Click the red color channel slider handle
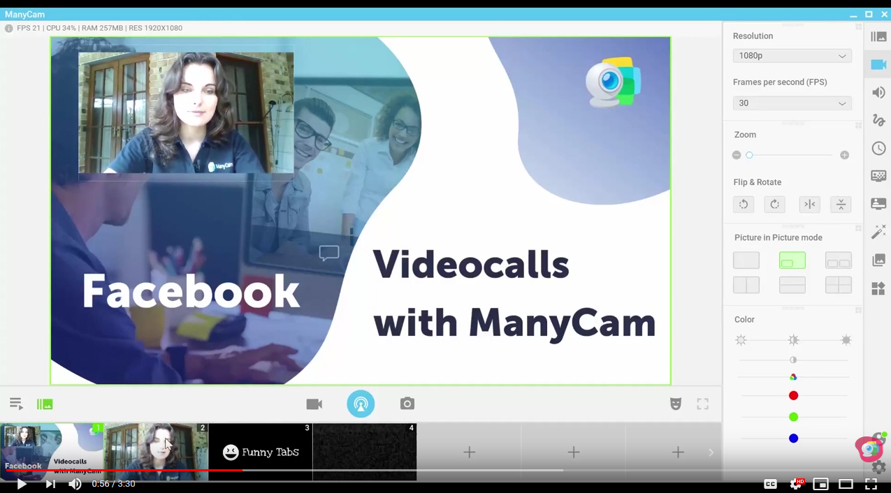 tap(793, 395)
